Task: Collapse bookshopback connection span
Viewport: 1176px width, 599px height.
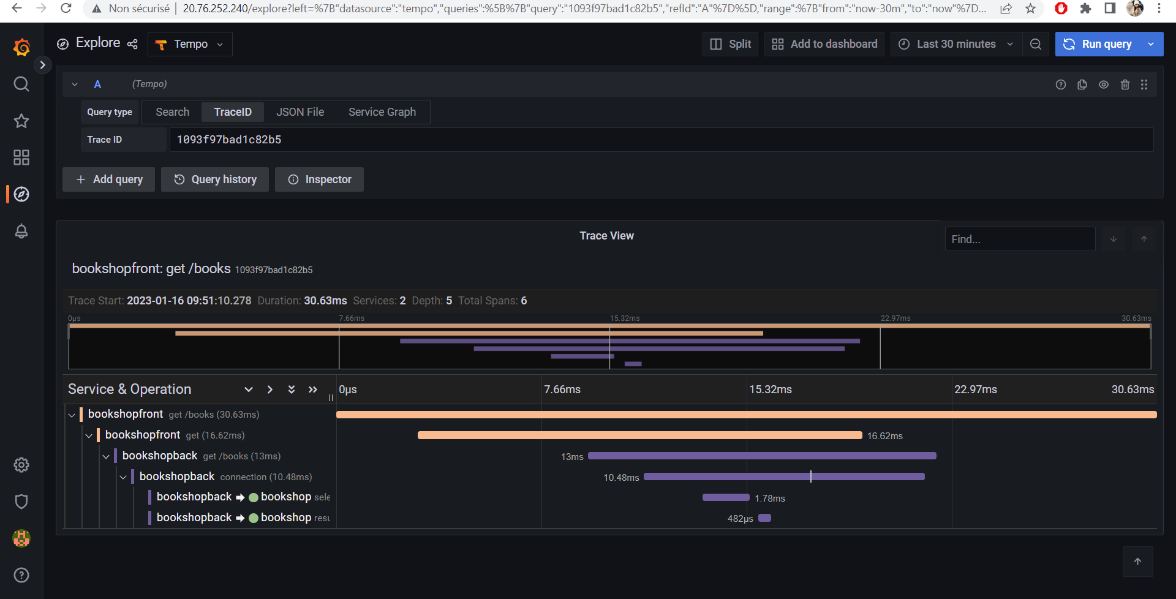Action: [123, 477]
